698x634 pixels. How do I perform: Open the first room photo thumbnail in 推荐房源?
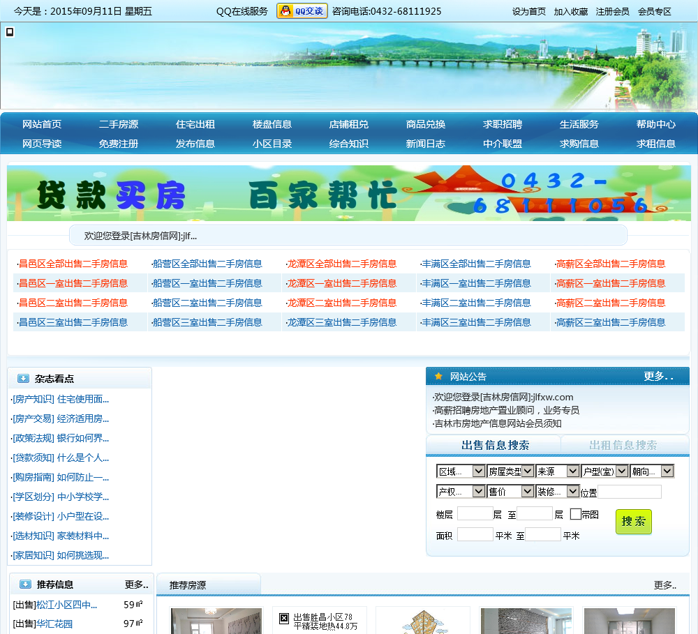tap(216, 621)
